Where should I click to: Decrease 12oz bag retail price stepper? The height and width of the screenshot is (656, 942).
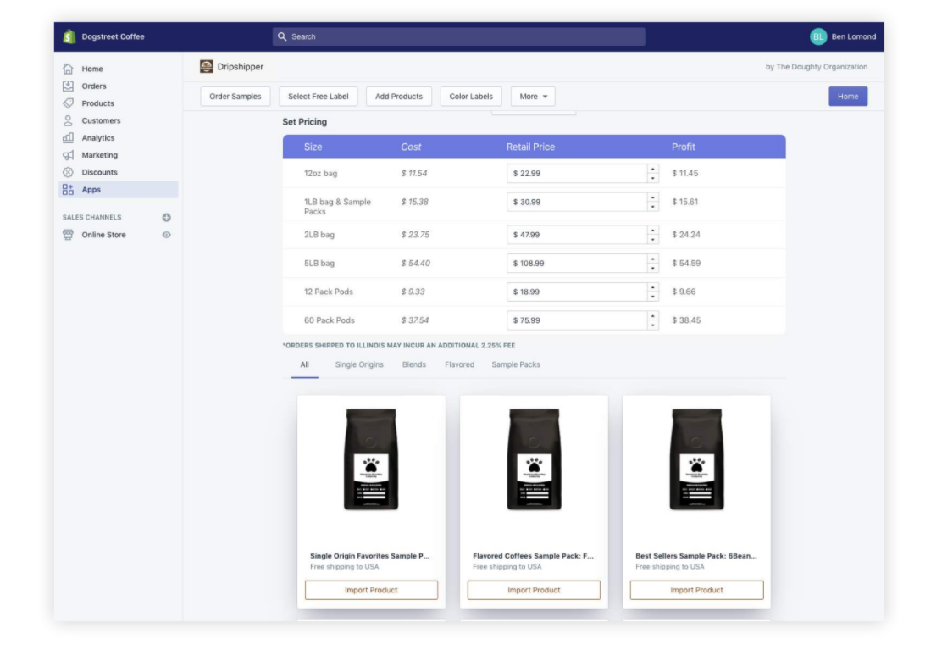click(x=653, y=178)
